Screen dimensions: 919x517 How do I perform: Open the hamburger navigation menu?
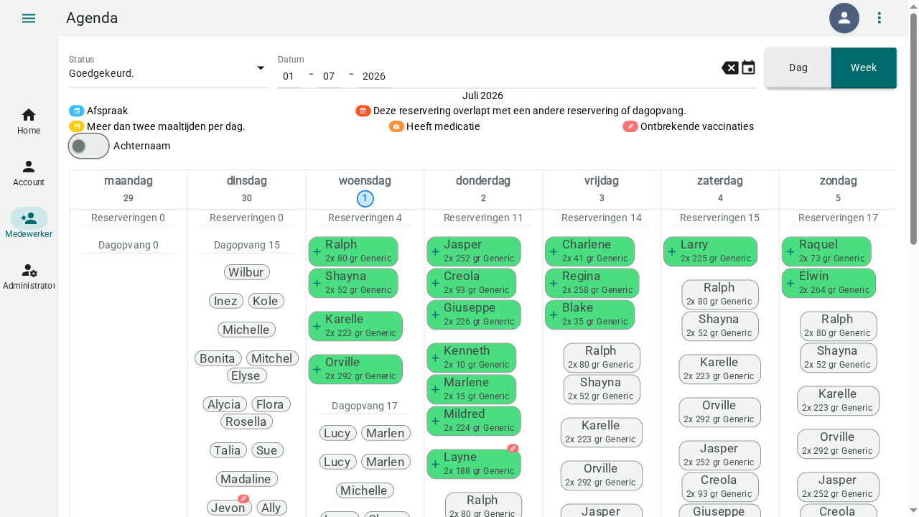click(x=29, y=18)
